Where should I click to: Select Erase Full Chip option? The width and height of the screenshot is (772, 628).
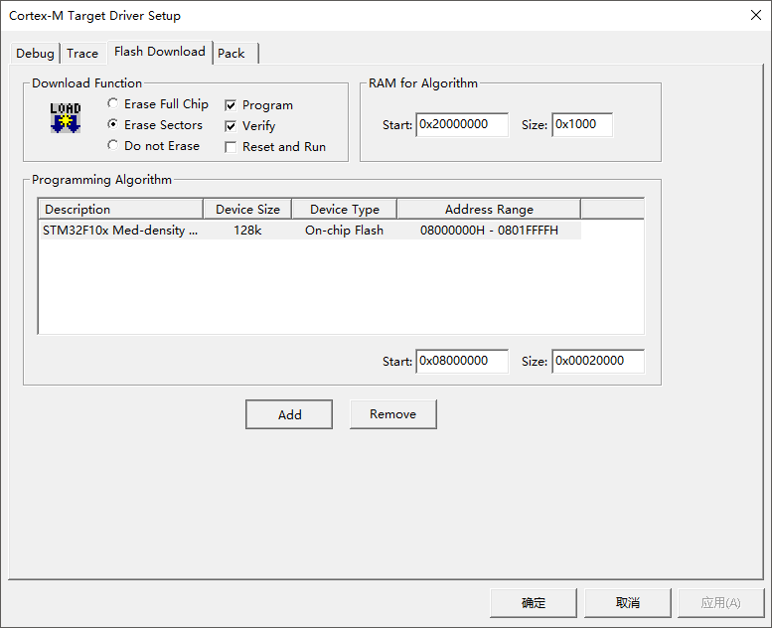(x=113, y=104)
